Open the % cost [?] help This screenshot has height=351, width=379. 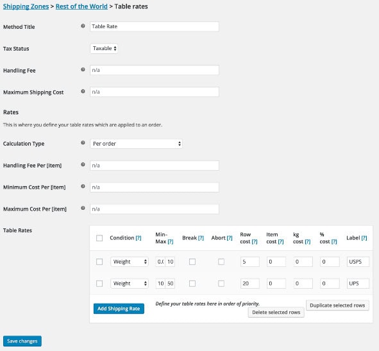click(334, 242)
